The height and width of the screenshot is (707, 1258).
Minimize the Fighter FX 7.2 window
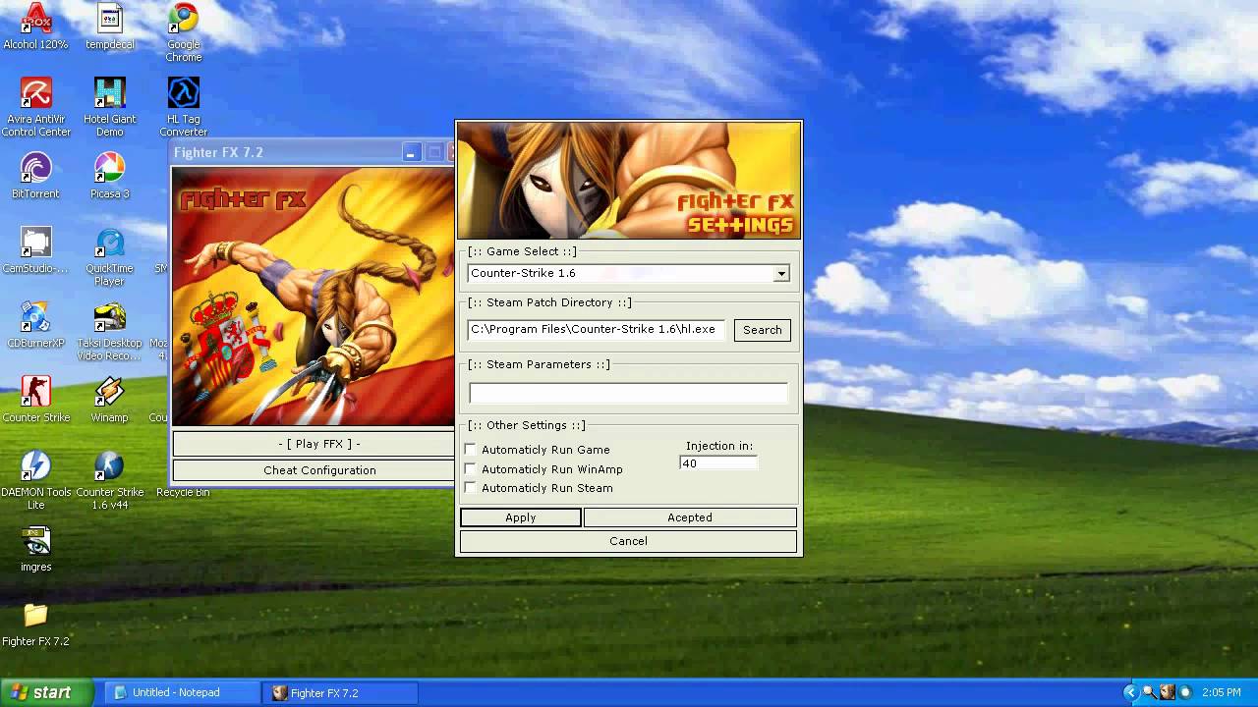pos(412,152)
